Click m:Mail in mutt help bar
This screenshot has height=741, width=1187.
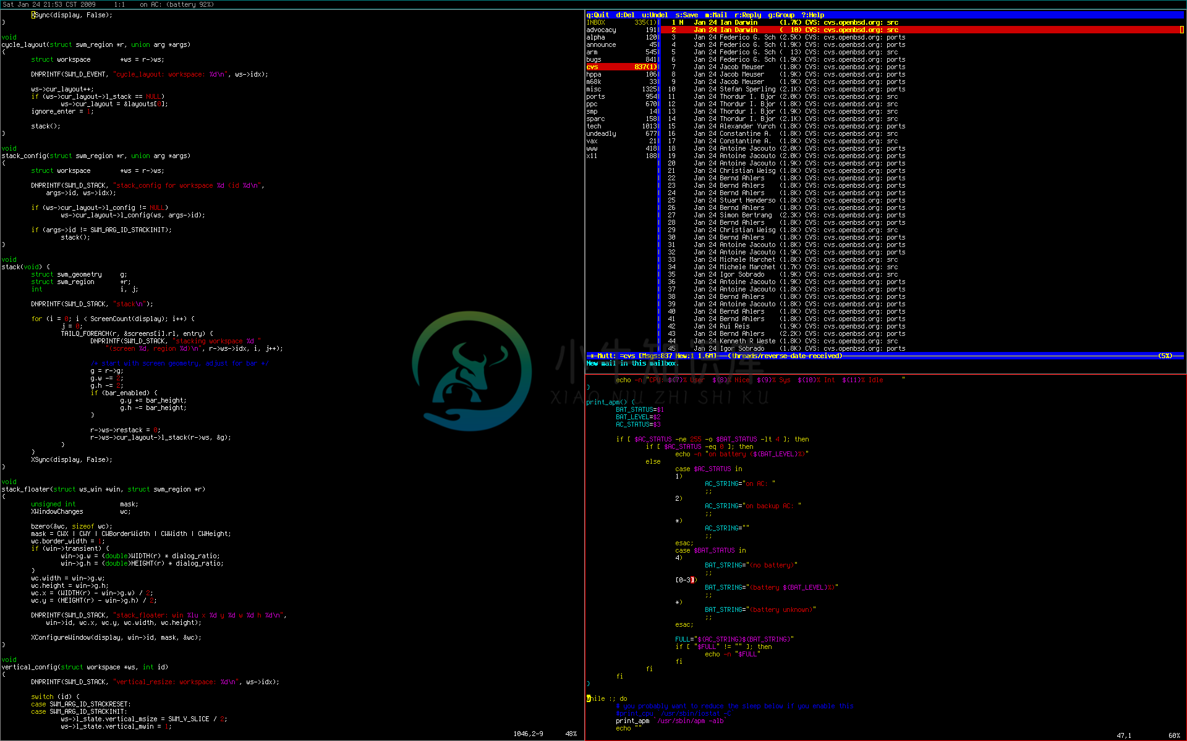[716, 15]
